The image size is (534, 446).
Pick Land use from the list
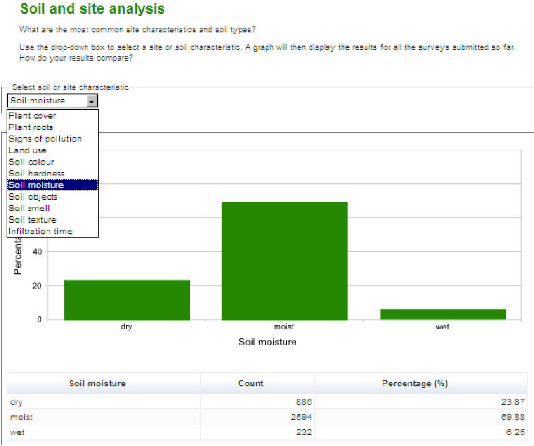[28, 150]
